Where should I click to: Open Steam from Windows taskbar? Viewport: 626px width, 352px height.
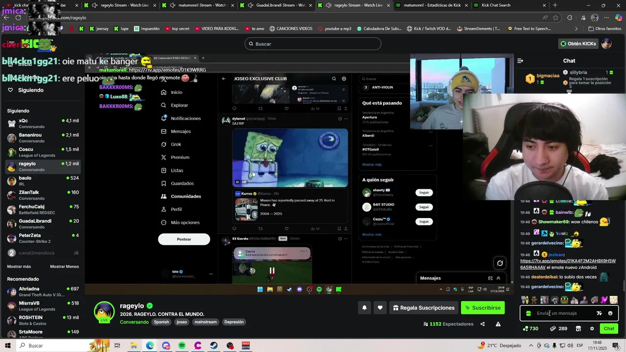pyautogui.click(x=214, y=346)
